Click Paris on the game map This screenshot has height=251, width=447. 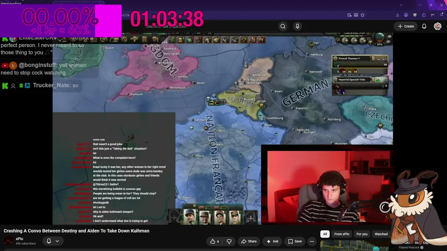221,131
